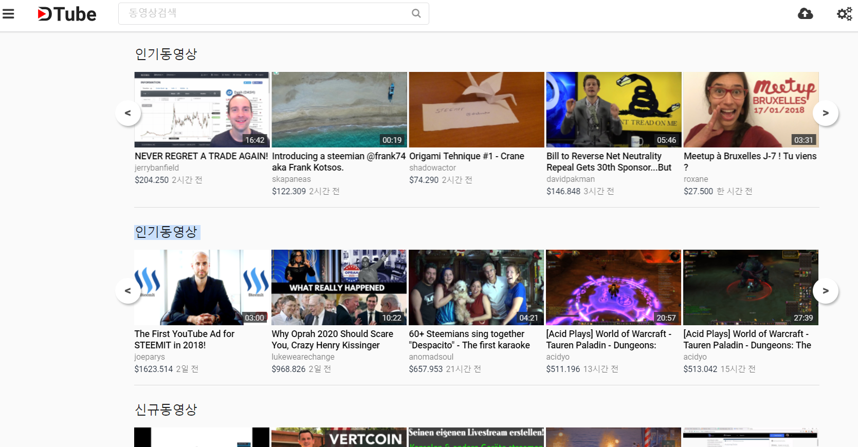858x447 pixels.
Task: Open the settings gears icon
Action: [x=845, y=14]
